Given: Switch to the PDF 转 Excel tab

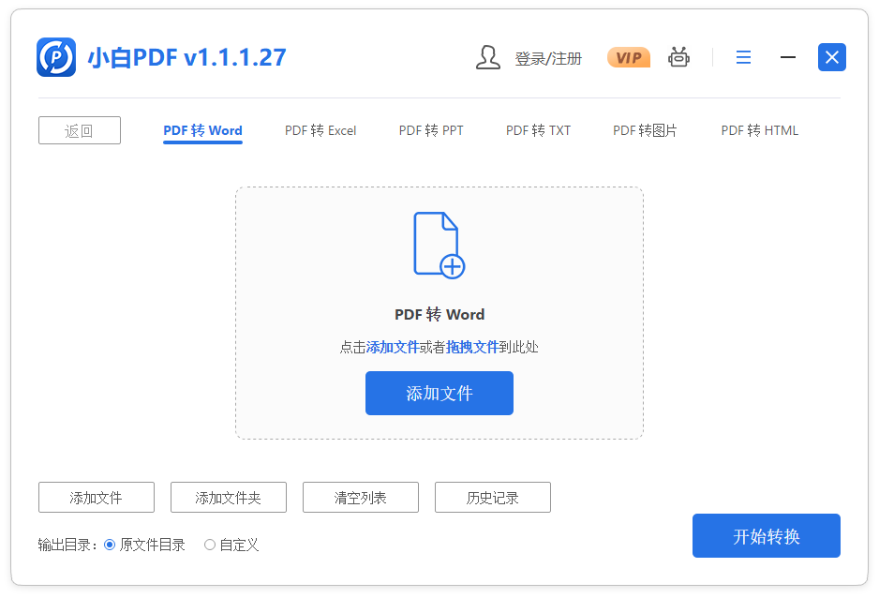Looking at the screenshot, I should (x=320, y=130).
